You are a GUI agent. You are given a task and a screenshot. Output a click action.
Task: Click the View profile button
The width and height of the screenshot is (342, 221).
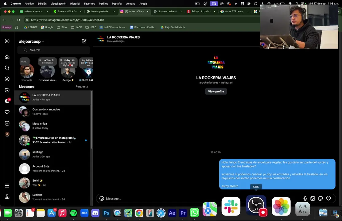click(x=216, y=91)
